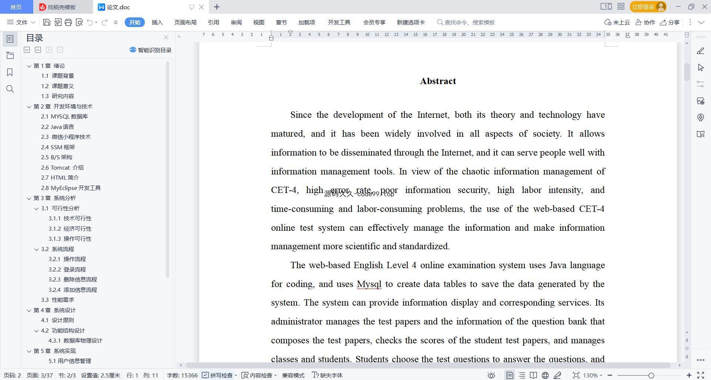Open the 页面布局 ribbon tab

coord(185,22)
